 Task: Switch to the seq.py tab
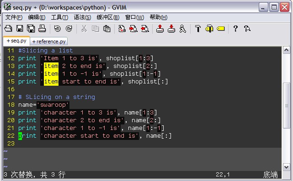[x=16, y=41]
